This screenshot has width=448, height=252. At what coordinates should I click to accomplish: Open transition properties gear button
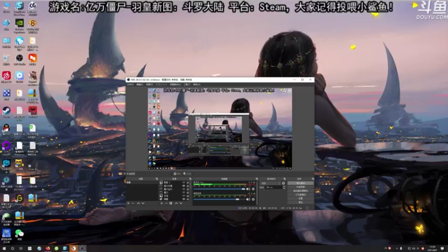click(x=283, y=183)
